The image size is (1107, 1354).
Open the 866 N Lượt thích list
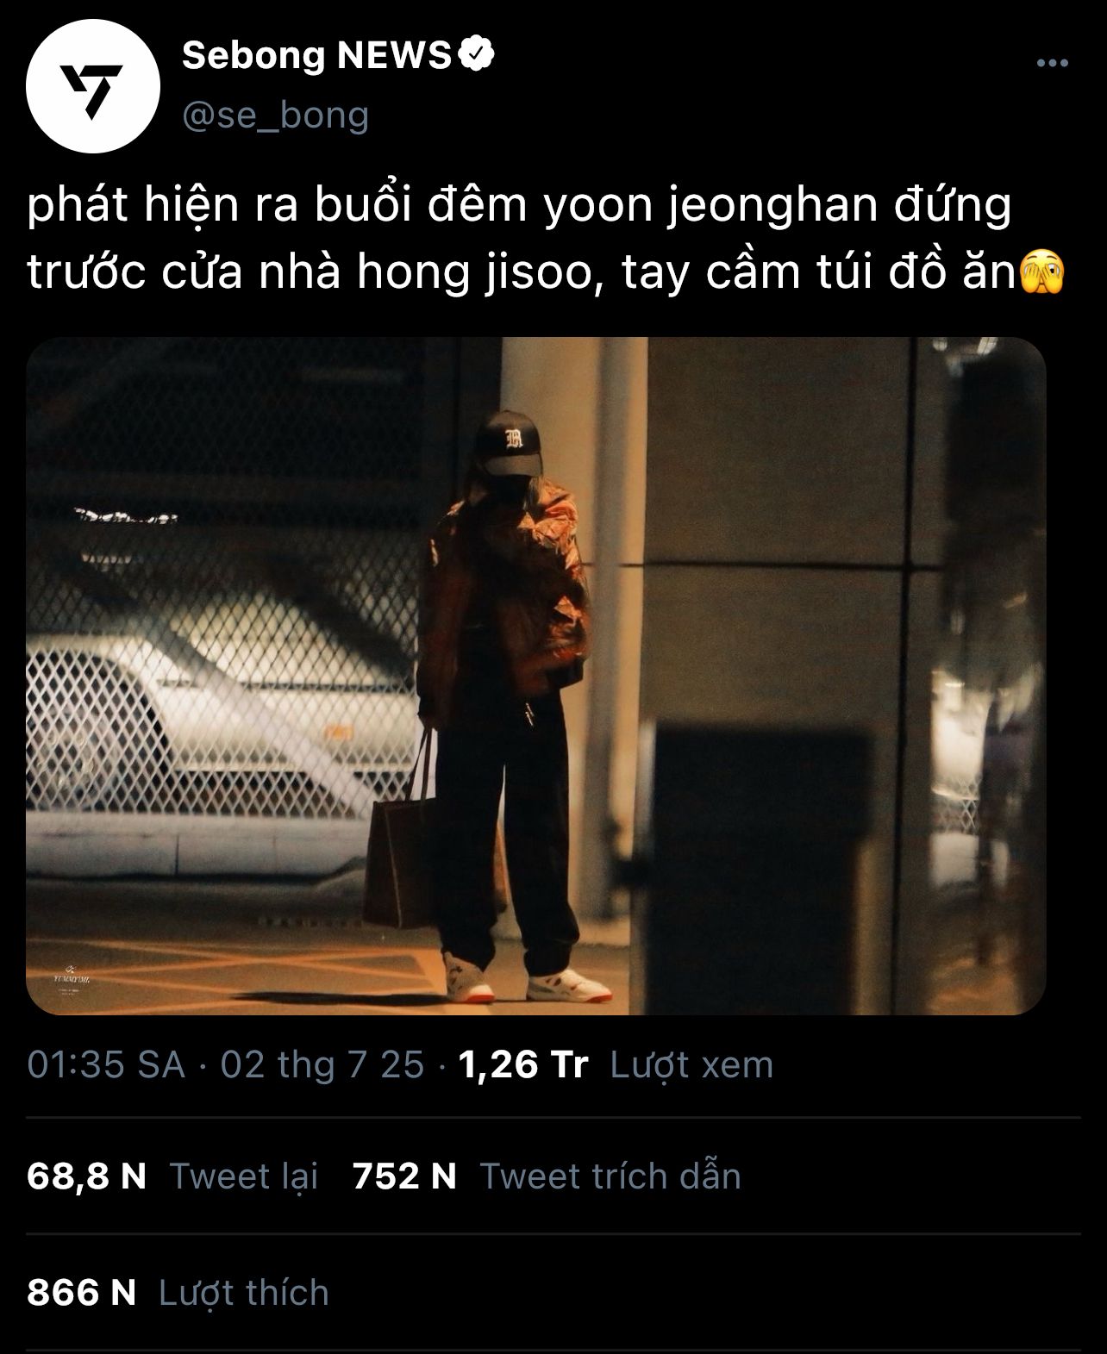(178, 1293)
